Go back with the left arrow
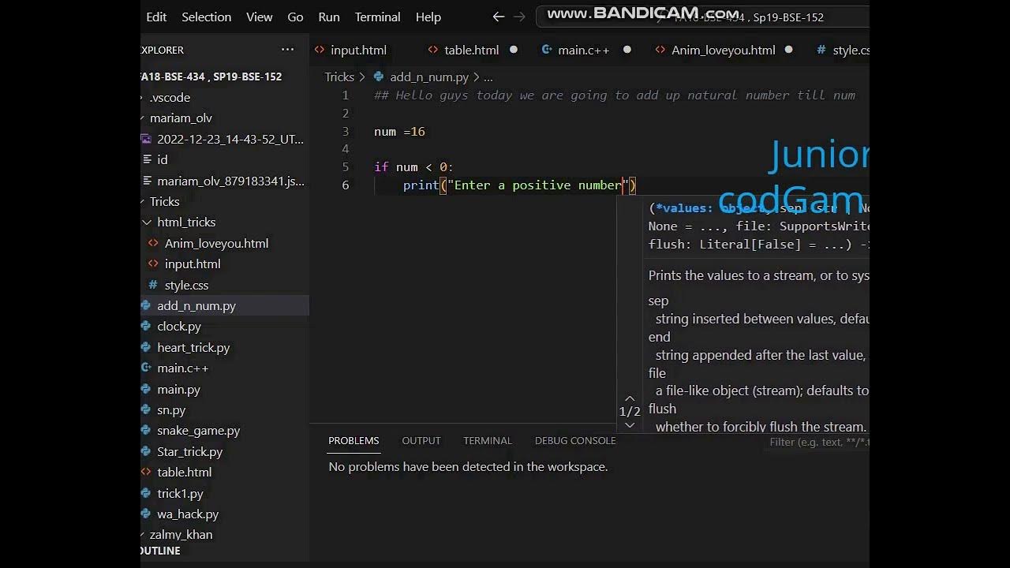Viewport: 1010px width, 568px height. 499,17
